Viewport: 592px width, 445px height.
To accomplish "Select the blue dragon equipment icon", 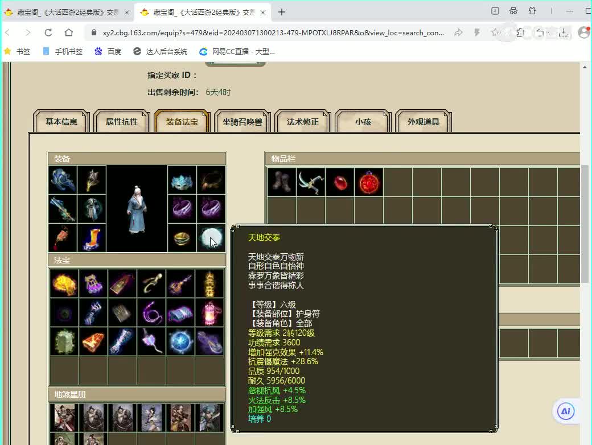I will pyautogui.click(x=63, y=180).
